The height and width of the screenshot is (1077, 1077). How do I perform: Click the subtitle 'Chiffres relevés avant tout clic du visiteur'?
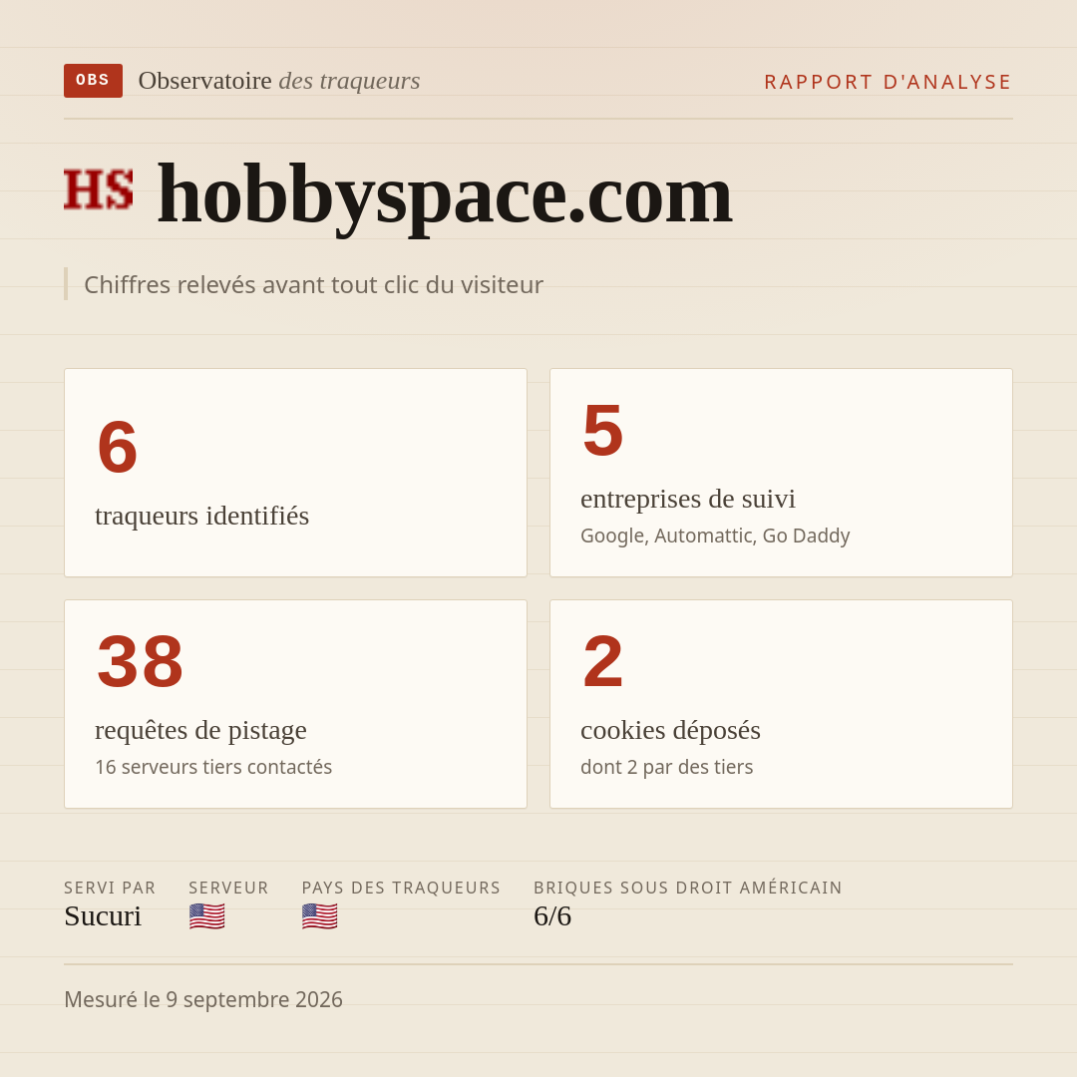click(x=313, y=284)
